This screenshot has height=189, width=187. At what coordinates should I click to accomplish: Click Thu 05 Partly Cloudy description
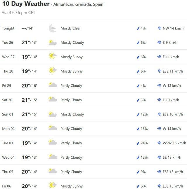click(71, 172)
